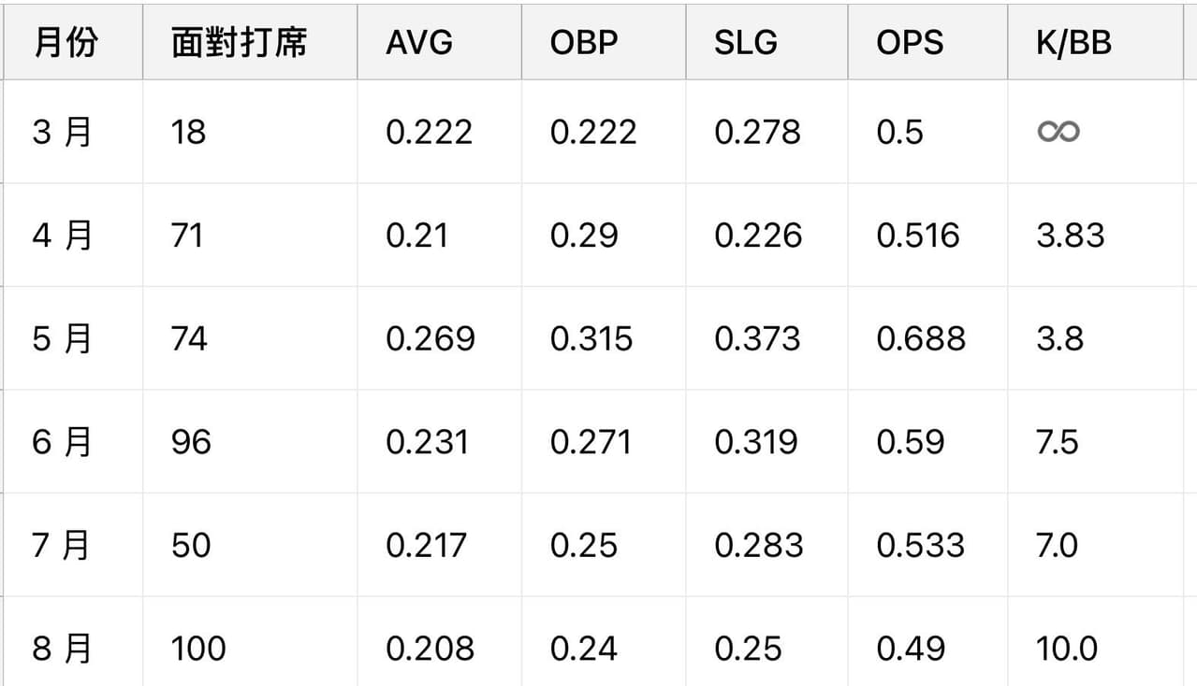This screenshot has width=1197, height=686.
Task: Select the 3.83 K/BB cell
Action: tap(1096, 235)
